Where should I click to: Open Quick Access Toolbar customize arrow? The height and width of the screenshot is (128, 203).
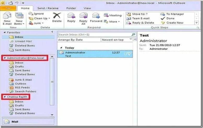click(x=23, y=3)
